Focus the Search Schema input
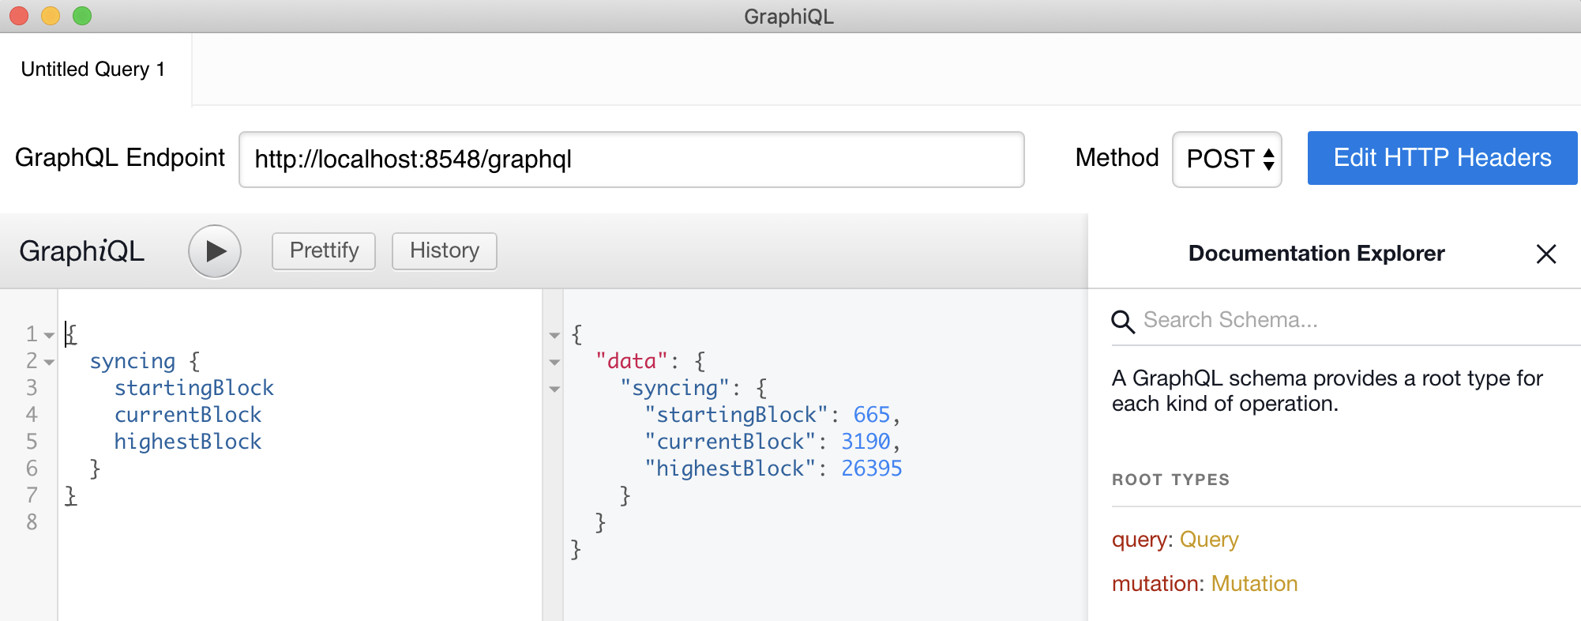 click(x=1343, y=320)
